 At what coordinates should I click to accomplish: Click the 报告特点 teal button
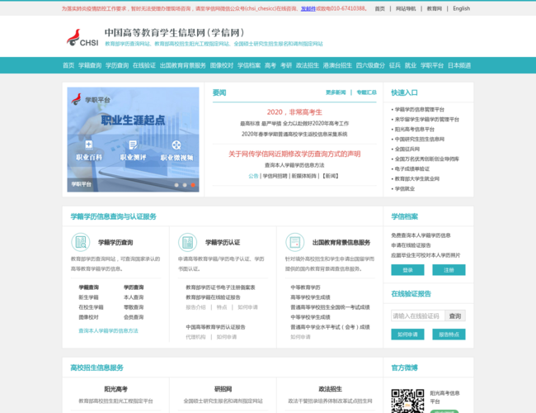tap(449, 335)
